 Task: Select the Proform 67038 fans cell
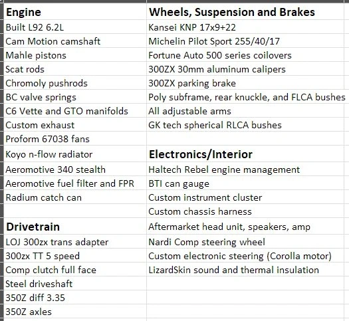coord(75,139)
